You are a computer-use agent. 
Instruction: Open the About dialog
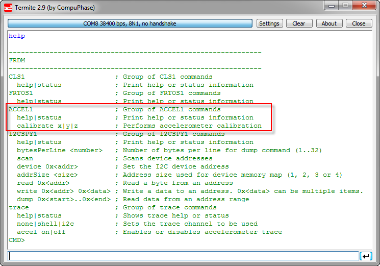pos(329,23)
